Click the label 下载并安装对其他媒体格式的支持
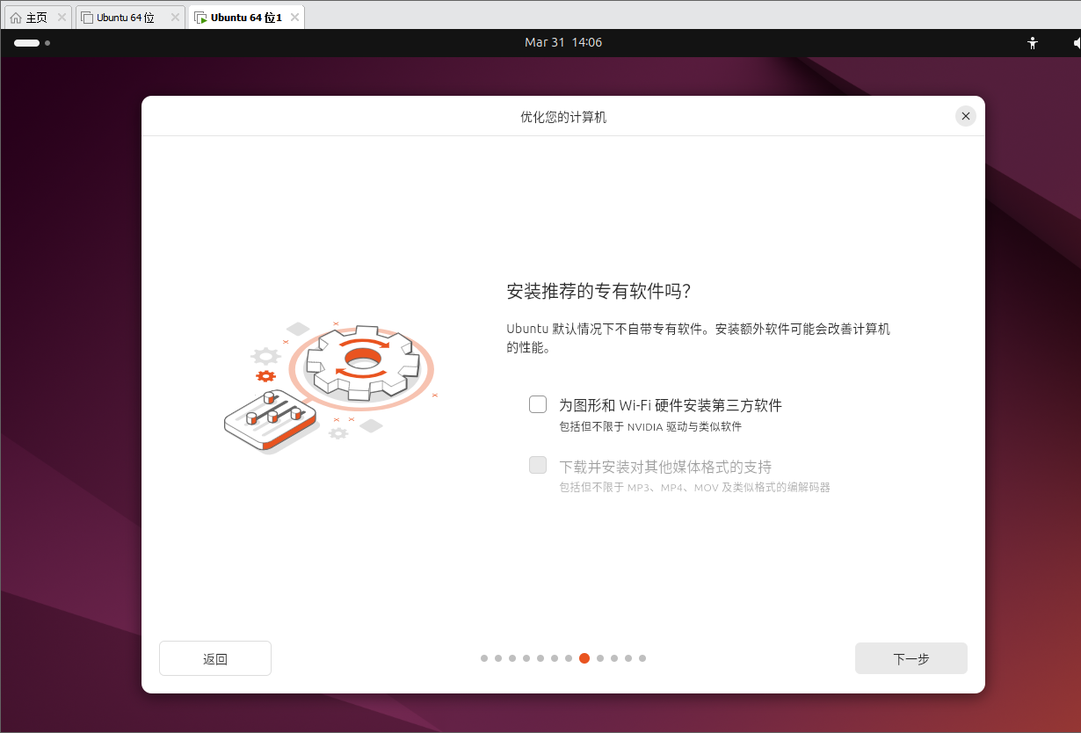1081x733 pixels. point(665,466)
